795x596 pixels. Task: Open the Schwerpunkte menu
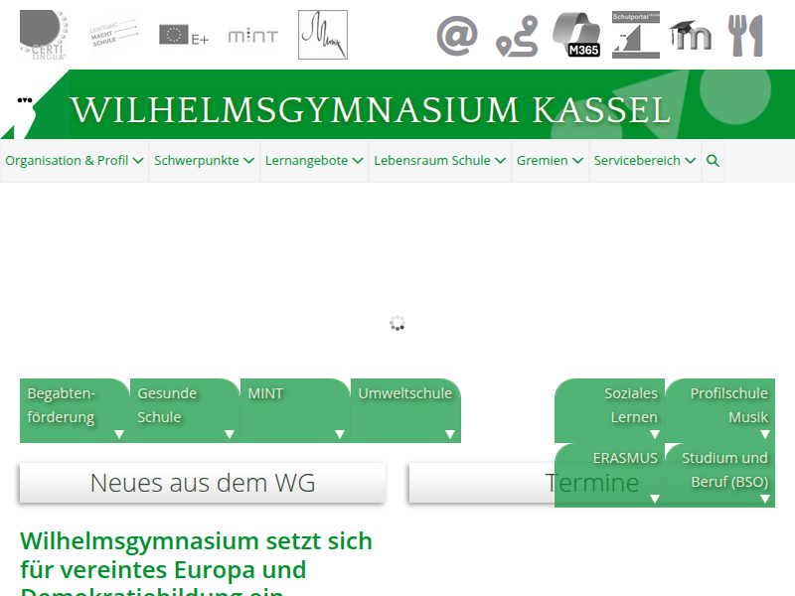tap(205, 161)
